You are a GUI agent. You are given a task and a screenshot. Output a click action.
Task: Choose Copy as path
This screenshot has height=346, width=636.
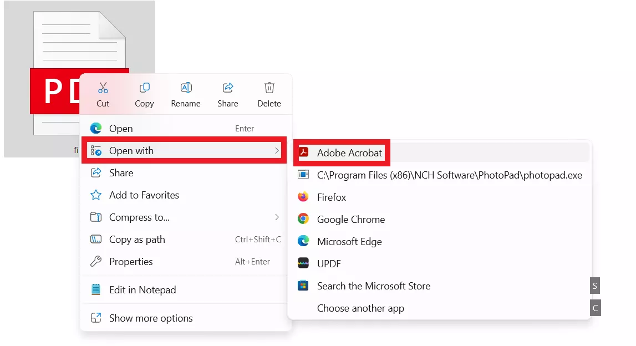click(x=138, y=240)
